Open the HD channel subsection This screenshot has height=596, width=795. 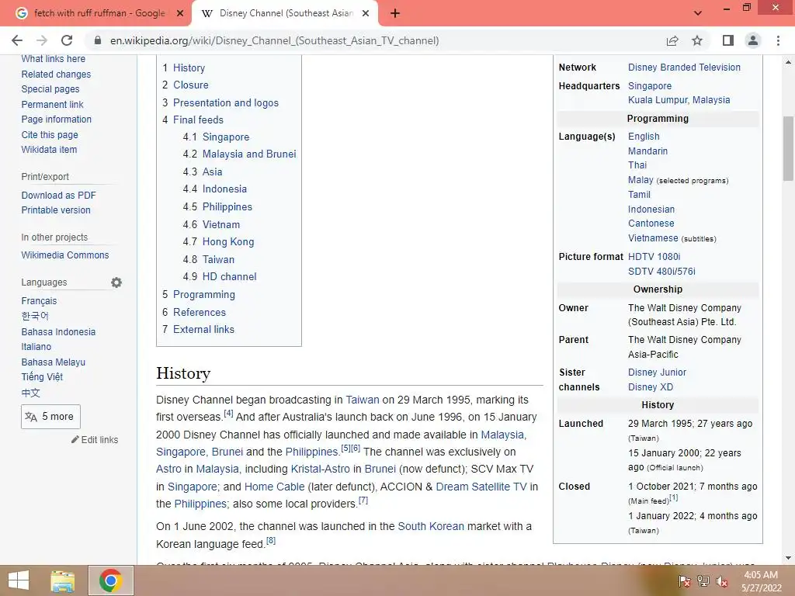(229, 277)
